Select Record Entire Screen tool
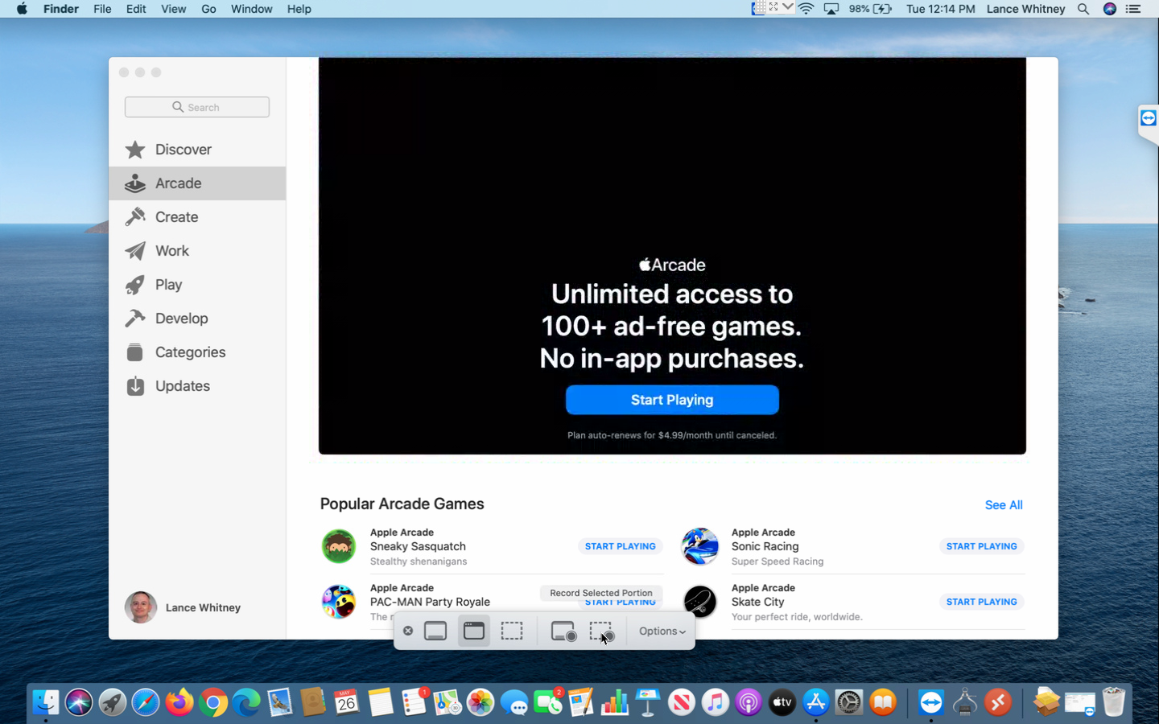Viewport: 1159px width, 724px height. point(563,631)
